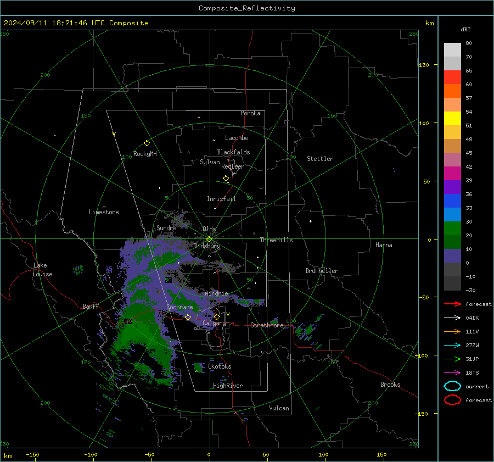Click the dBZ legend heading
Screen dimensions: 494x462
(x=465, y=29)
